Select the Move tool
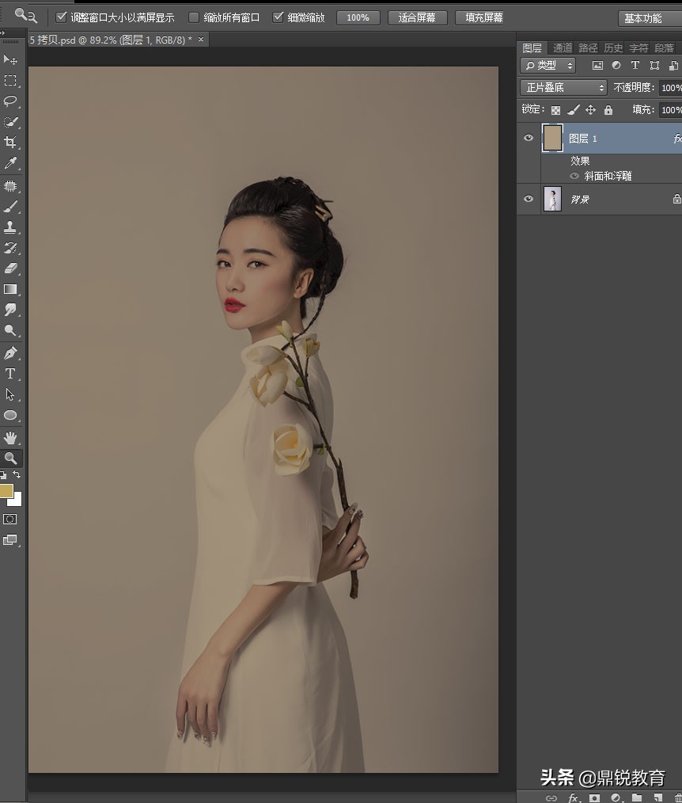Viewport: 682px width, 803px height. 11,59
